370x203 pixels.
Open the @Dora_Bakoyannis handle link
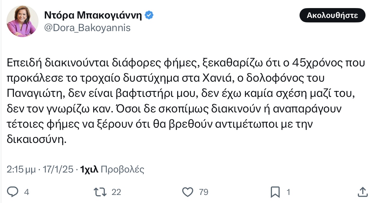tap(87, 28)
